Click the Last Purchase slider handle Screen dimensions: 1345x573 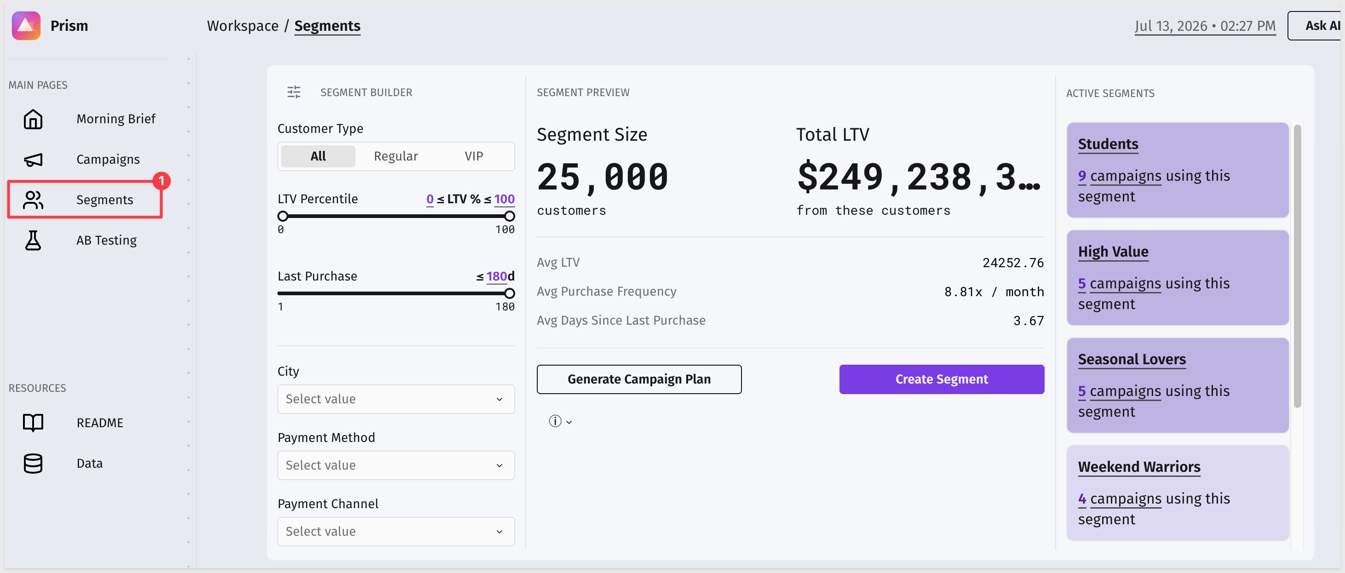[510, 293]
